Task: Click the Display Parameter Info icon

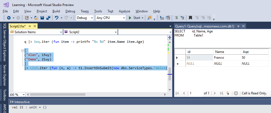Action: pos(168,18)
